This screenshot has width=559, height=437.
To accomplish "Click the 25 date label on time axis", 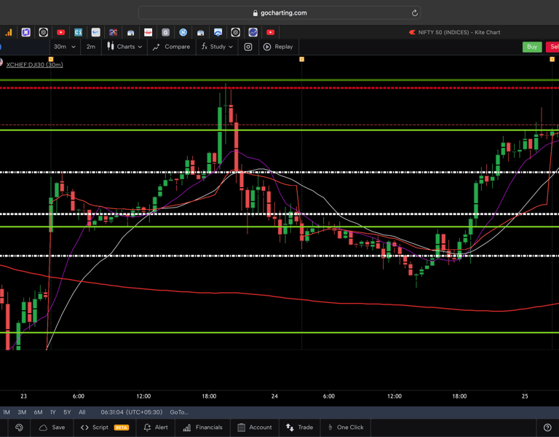I will (x=525, y=396).
